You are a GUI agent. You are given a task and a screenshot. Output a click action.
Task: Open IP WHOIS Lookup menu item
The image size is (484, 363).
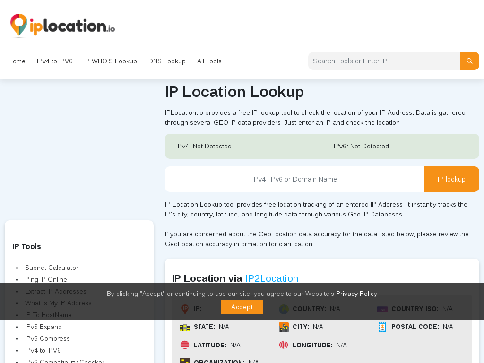pos(111,61)
